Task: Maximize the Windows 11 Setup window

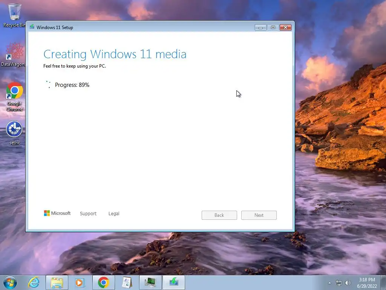Action: [x=273, y=27]
